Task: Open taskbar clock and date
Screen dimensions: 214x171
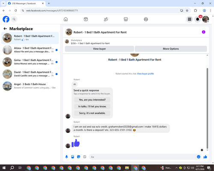Action: tap(200, 168)
